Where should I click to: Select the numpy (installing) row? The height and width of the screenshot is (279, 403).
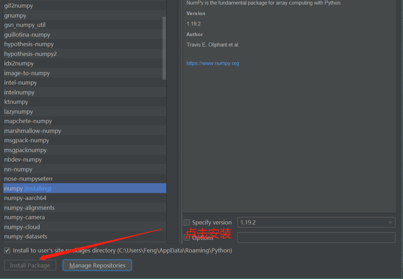85,188
